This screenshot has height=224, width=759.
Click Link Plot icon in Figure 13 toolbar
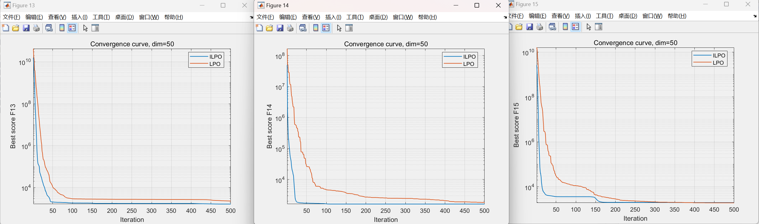49,28
